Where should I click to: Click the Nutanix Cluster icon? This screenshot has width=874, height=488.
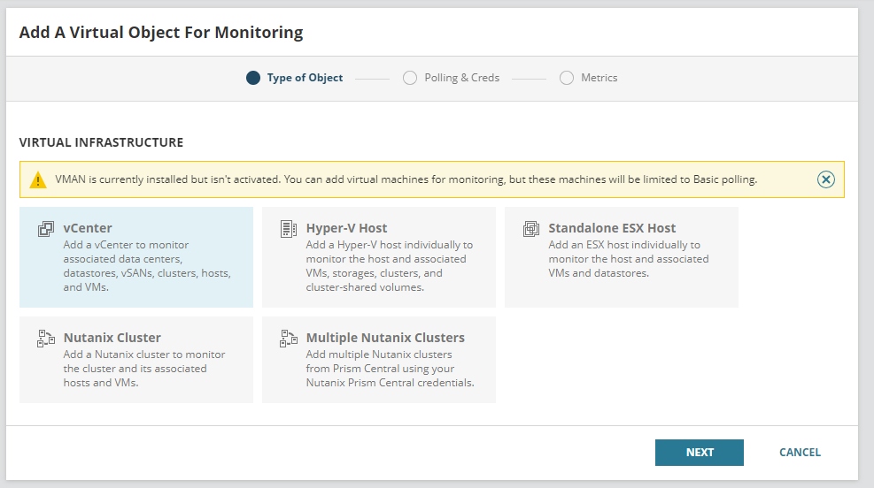[x=46, y=339]
